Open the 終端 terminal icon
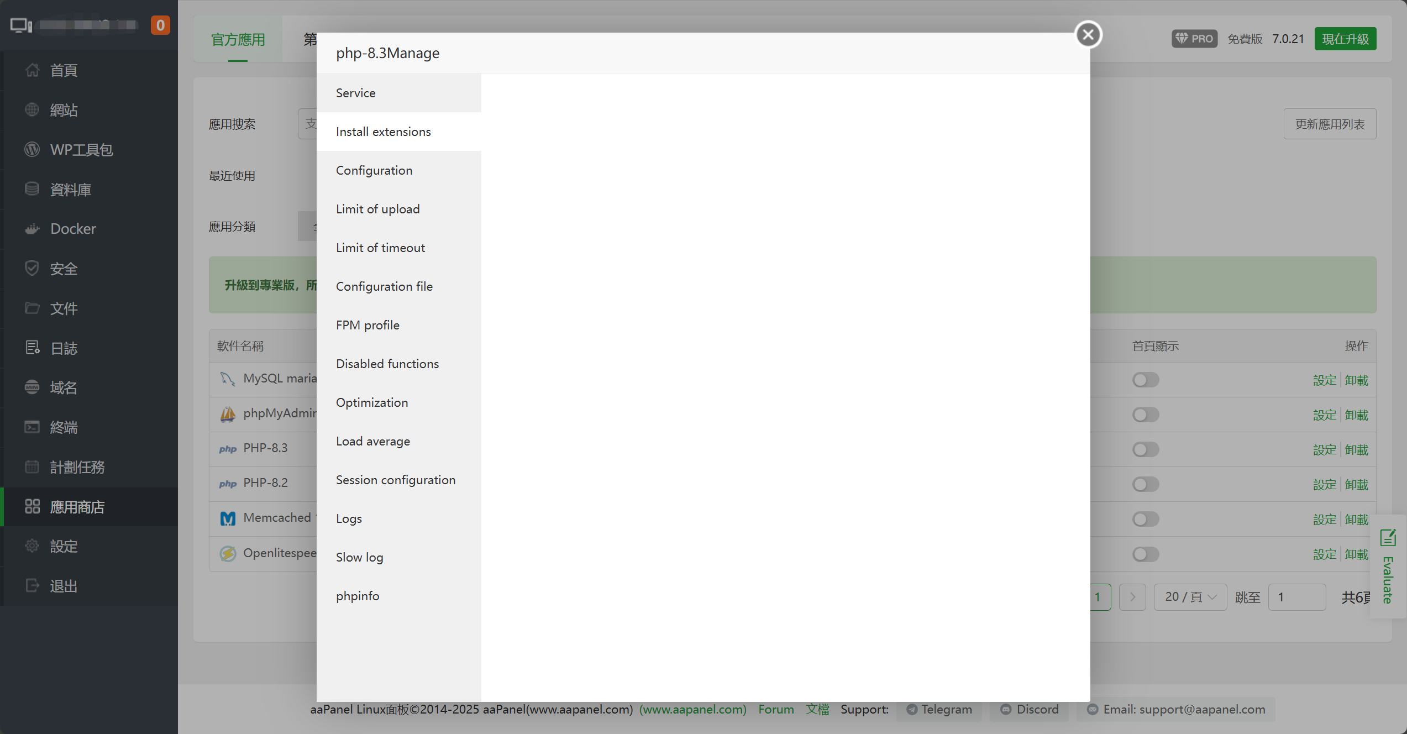Image resolution: width=1407 pixels, height=734 pixels. point(32,427)
